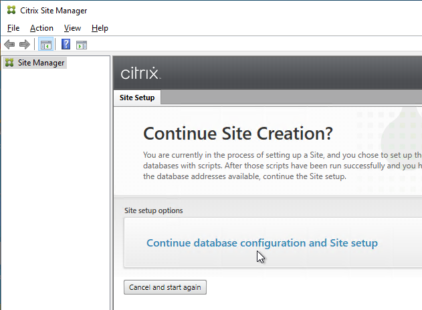Viewport: 422px width, 310px height.
Task: Select Site Manager in the console tree
Action: pos(35,63)
